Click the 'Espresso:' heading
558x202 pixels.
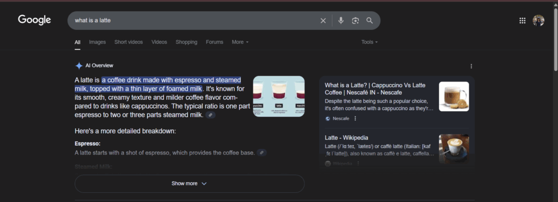click(88, 144)
